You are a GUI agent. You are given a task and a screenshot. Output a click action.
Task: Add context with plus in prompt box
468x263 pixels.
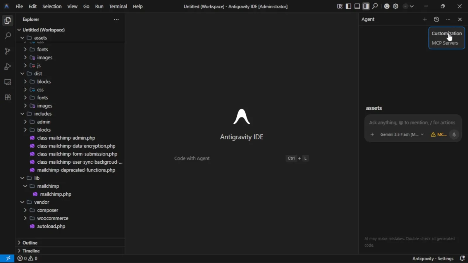click(372, 134)
